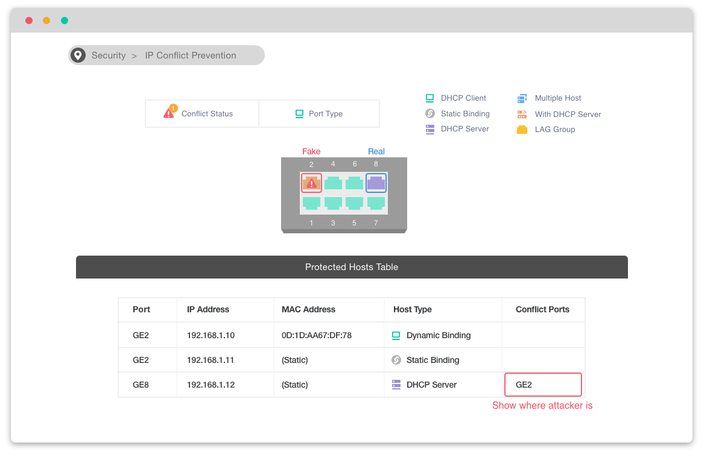Select switch port 7
This screenshot has height=463, width=710.
(376, 203)
